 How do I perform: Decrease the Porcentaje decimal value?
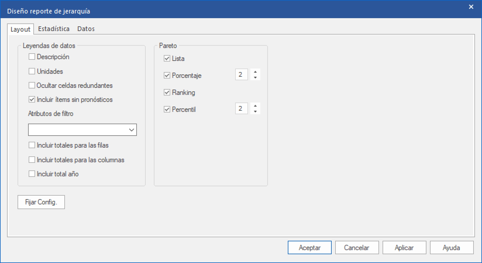click(255, 78)
